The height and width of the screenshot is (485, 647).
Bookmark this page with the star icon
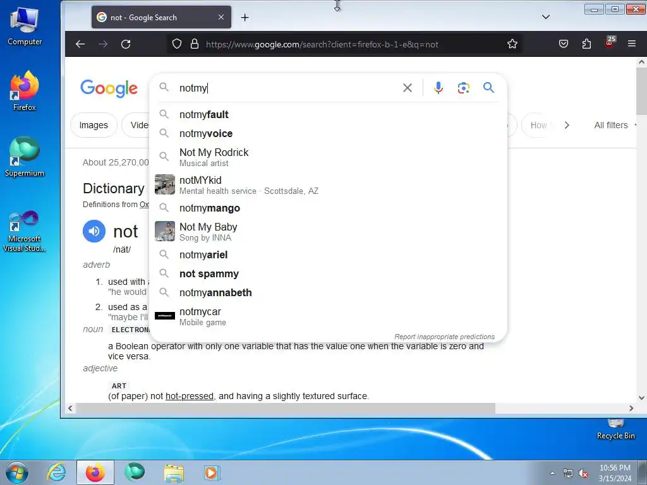click(x=512, y=44)
